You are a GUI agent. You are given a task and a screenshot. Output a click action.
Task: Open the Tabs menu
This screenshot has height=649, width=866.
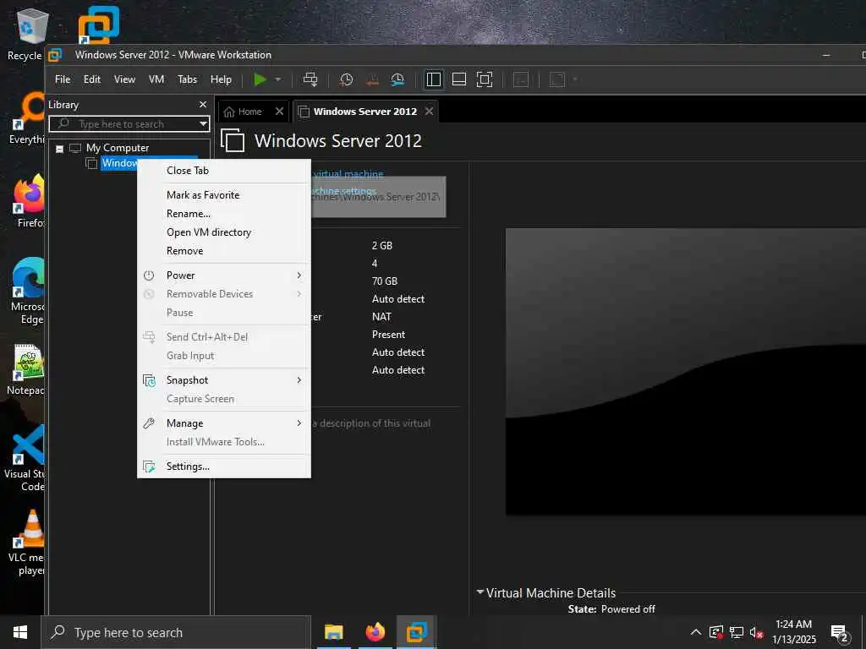tap(187, 79)
